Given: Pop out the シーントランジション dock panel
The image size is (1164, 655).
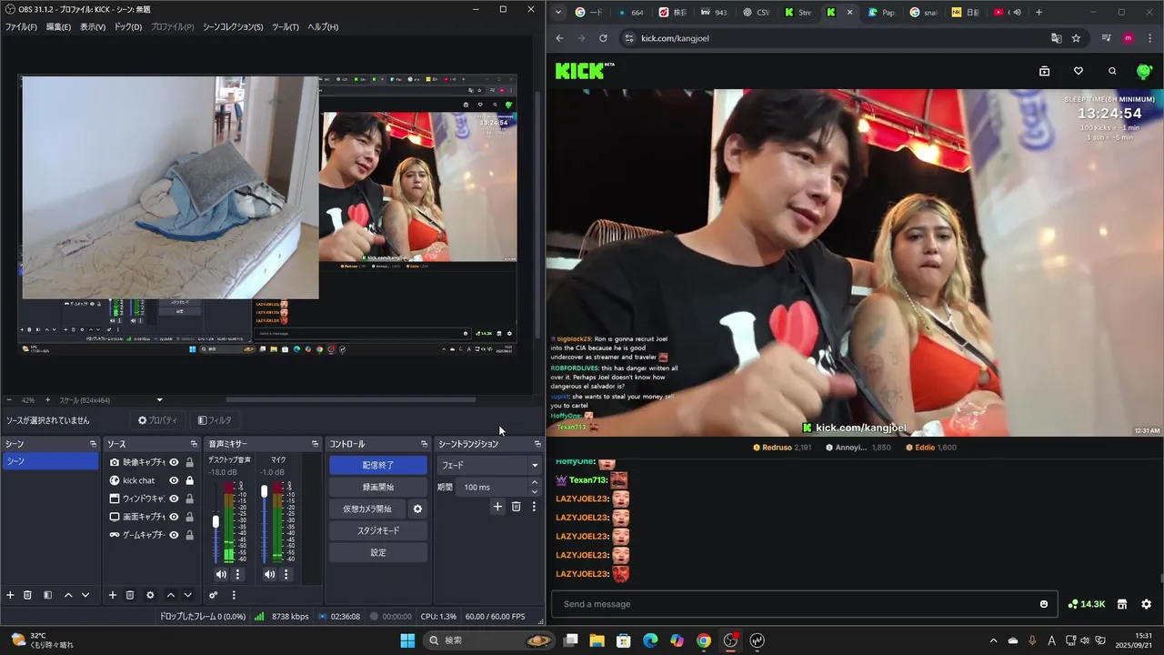Looking at the screenshot, I should (x=537, y=444).
